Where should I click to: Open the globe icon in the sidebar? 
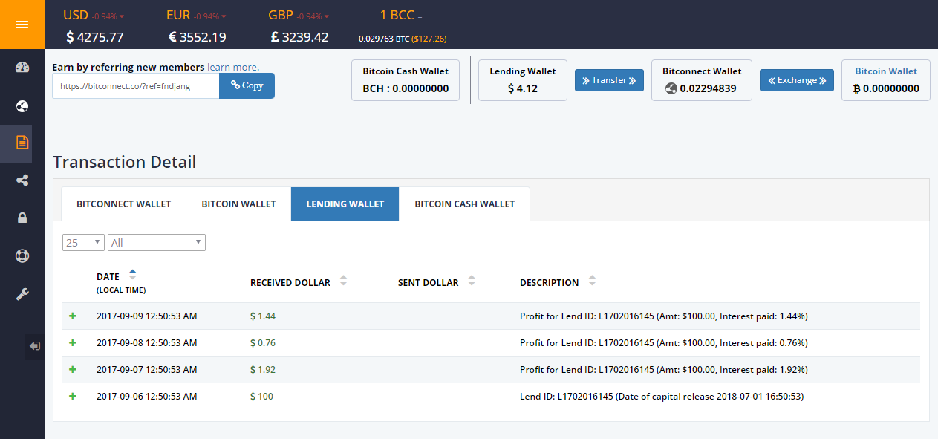click(22, 106)
